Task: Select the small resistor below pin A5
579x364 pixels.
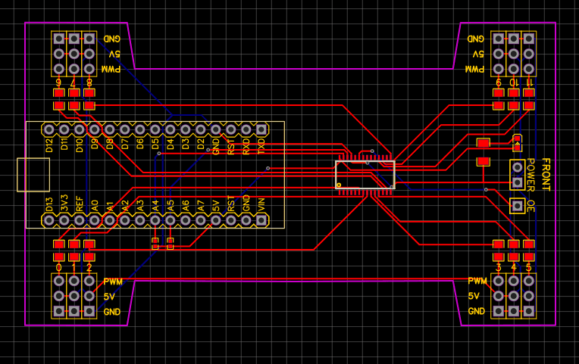Action: coord(171,243)
